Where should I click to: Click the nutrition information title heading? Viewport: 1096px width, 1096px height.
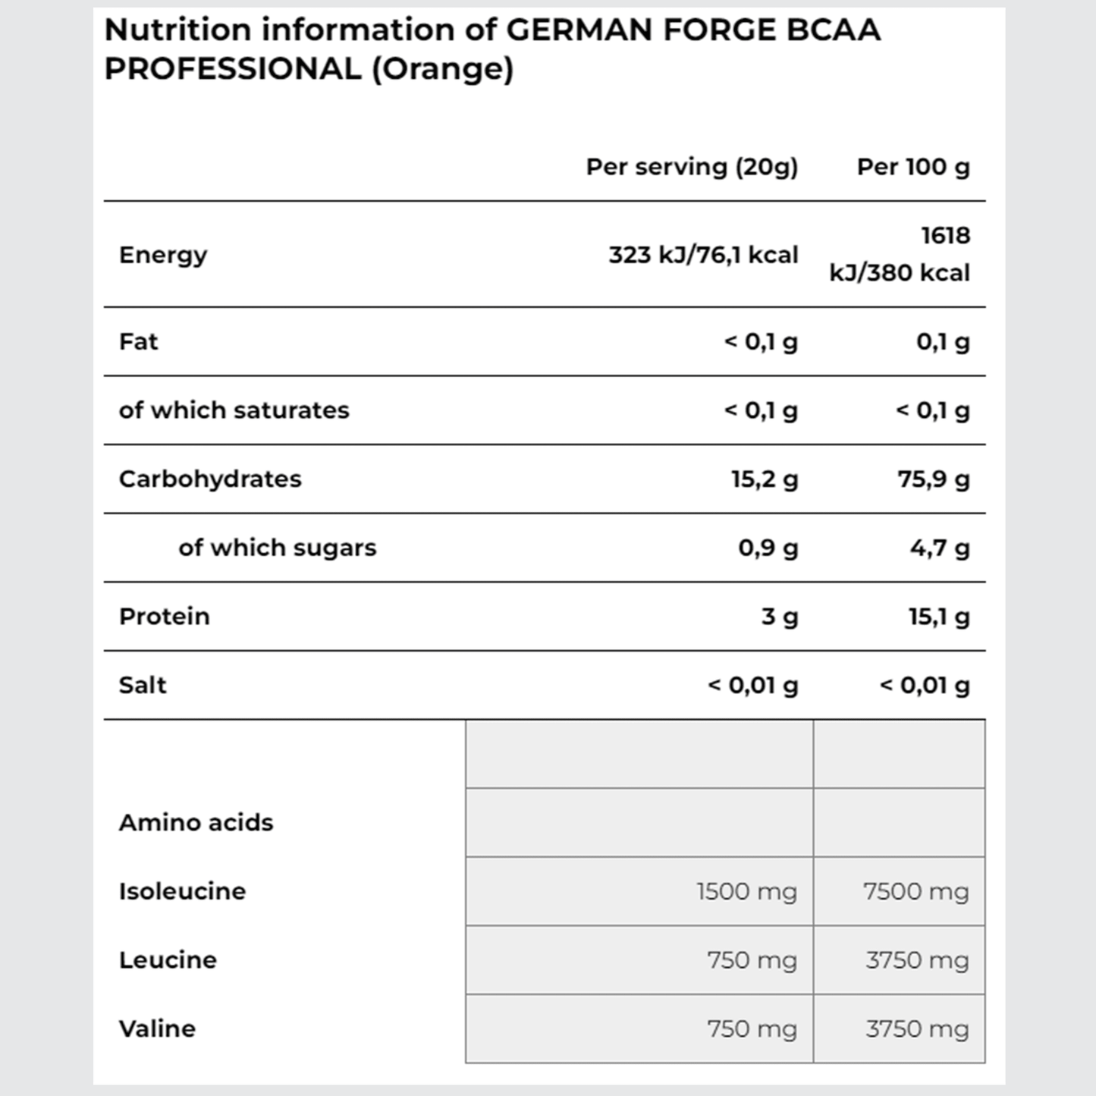point(491,49)
